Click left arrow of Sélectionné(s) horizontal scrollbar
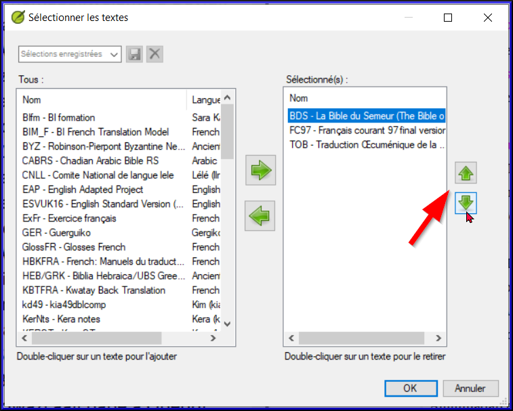The height and width of the screenshot is (411, 513). 291,338
